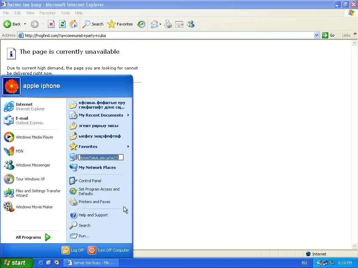Click the Mail envelope icon
Image resolution: width=358 pixels, height=268 pixels.
pos(155,24)
